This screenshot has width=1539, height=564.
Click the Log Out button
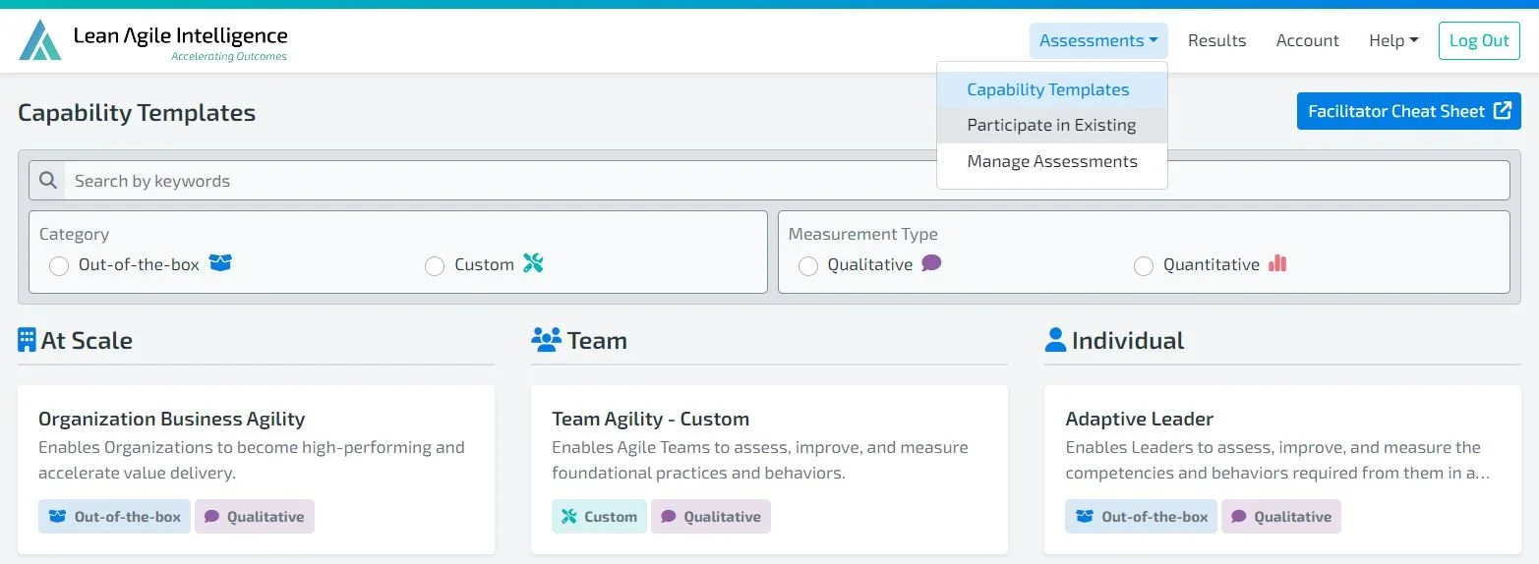tap(1479, 40)
